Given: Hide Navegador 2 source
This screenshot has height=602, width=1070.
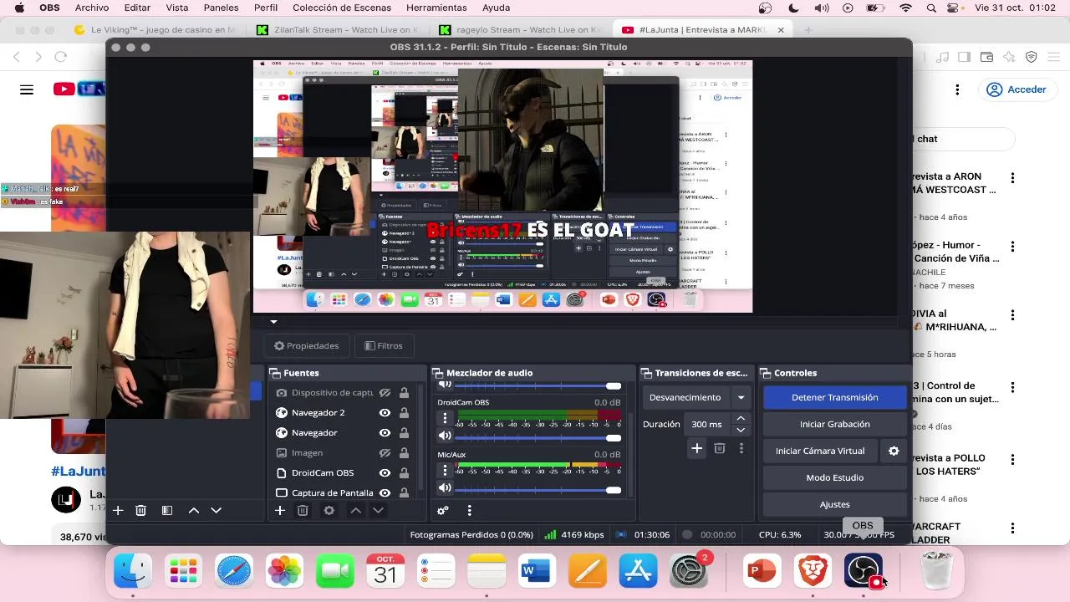Looking at the screenshot, I should coord(385,413).
